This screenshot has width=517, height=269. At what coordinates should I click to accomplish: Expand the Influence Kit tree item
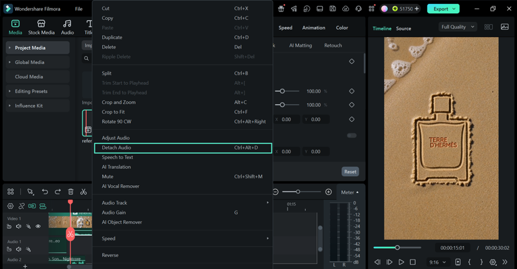click(9, 106)
